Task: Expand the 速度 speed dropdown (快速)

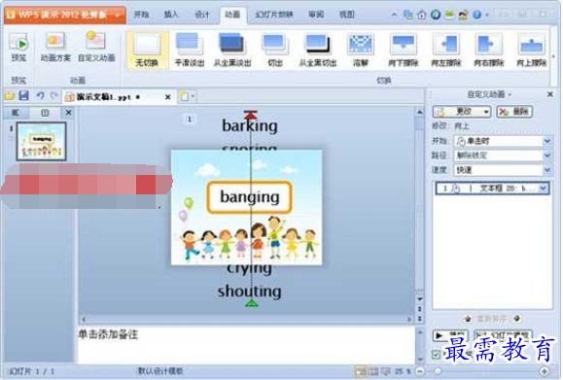Action: pos(546,170)
